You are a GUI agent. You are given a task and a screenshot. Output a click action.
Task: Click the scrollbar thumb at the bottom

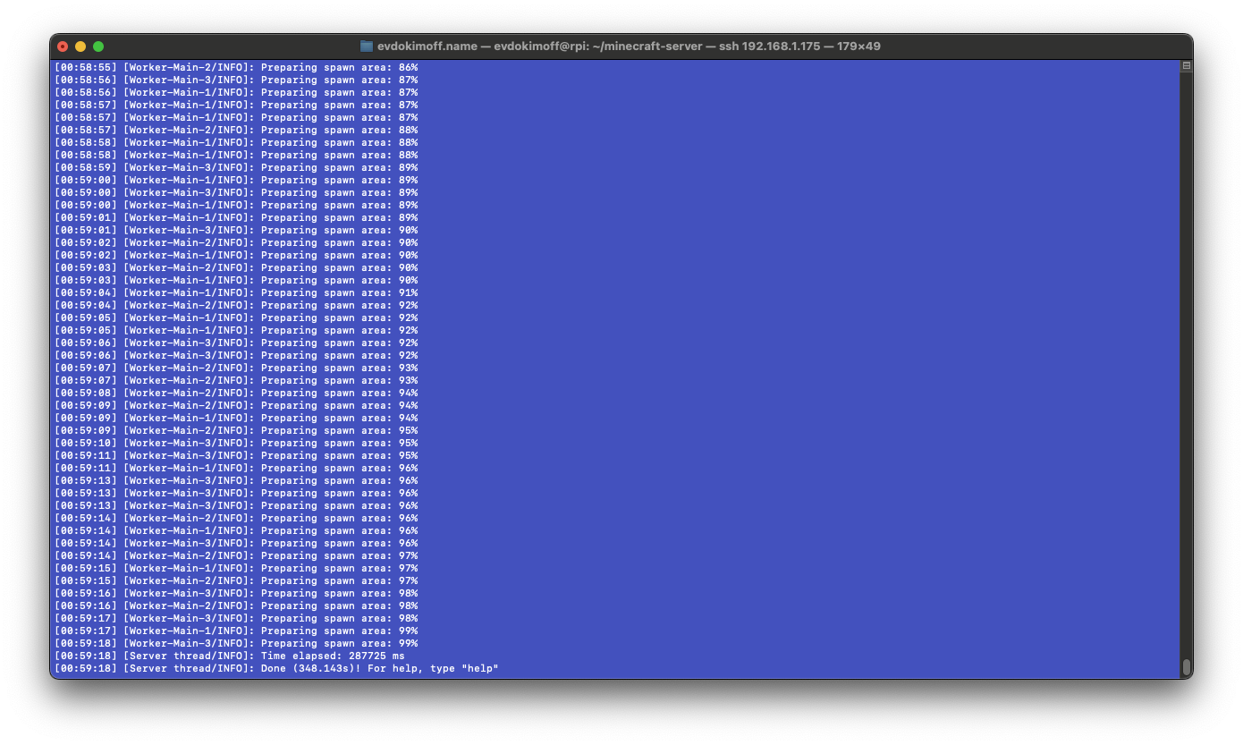[1186, 666]
